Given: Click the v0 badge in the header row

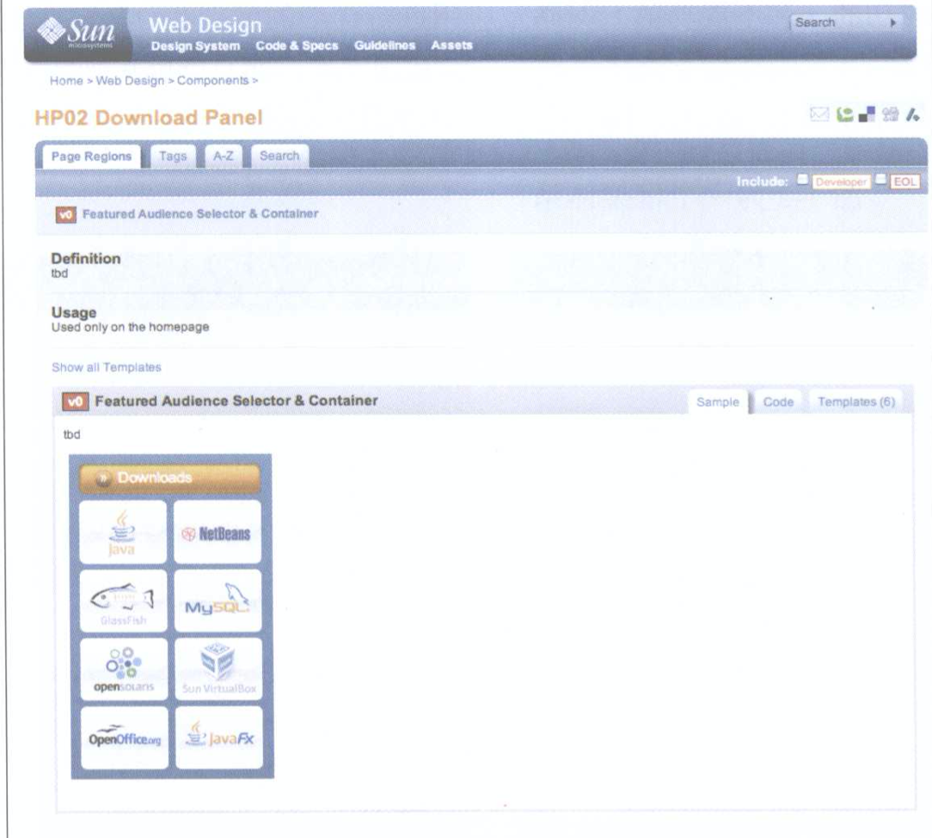Looking at the screenshot, I should click(x=65, y=214).
